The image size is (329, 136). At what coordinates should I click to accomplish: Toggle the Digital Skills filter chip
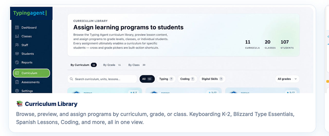coord(212,79)
